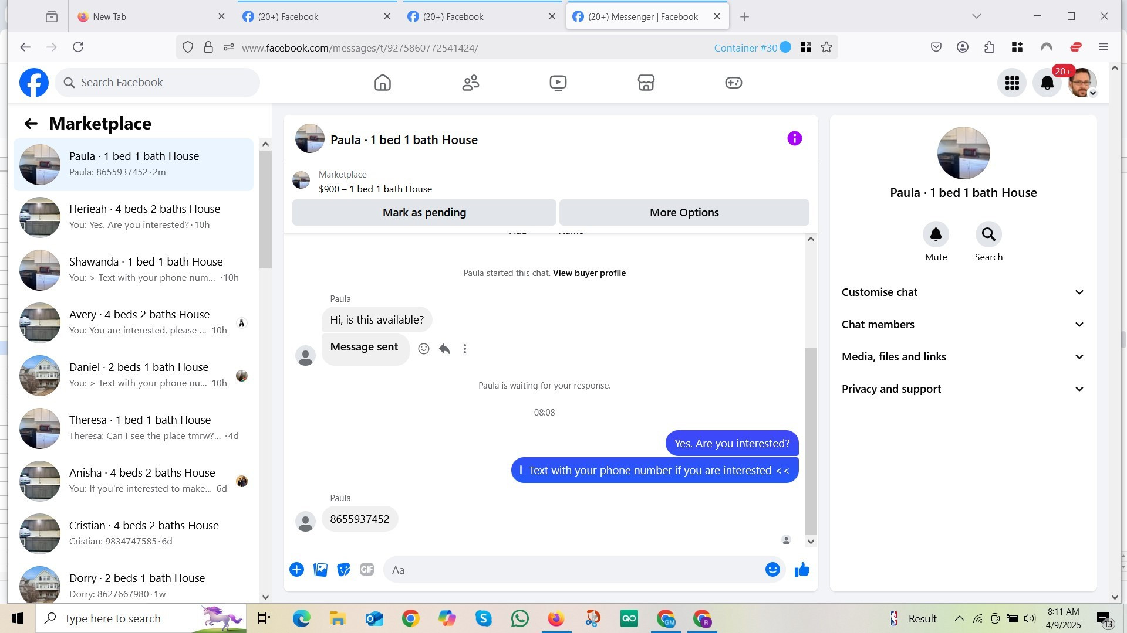
Task: Reply to the 'Message sent' bubble
Action: pyautogui.click(x=444, y=349)
